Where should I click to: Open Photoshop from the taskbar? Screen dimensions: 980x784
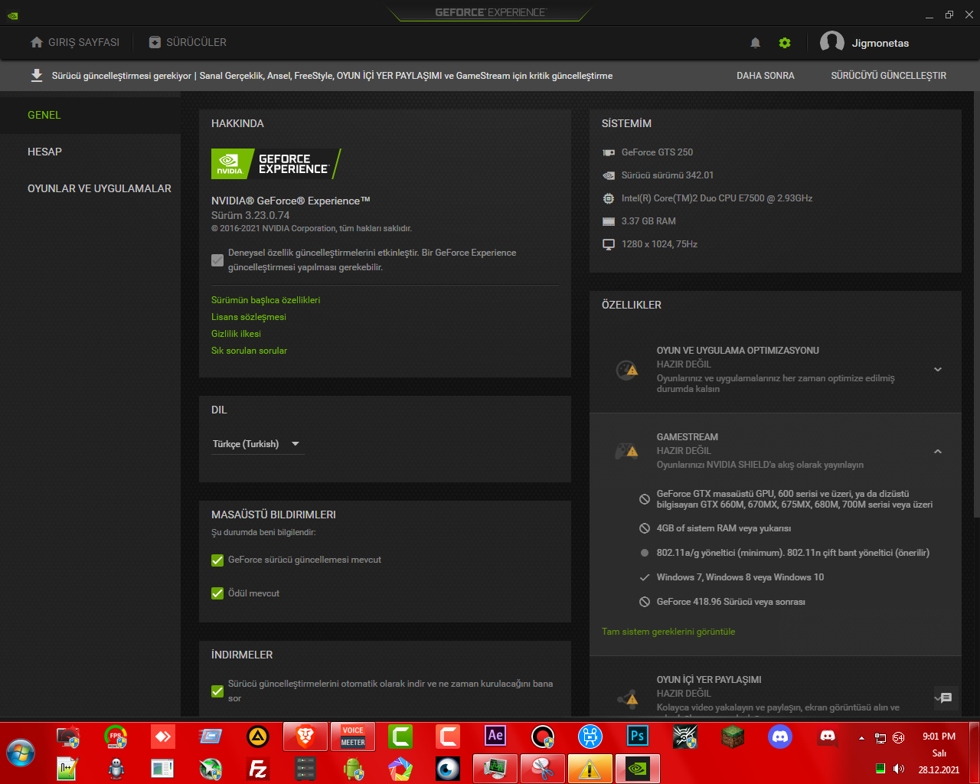click(638, 737)
